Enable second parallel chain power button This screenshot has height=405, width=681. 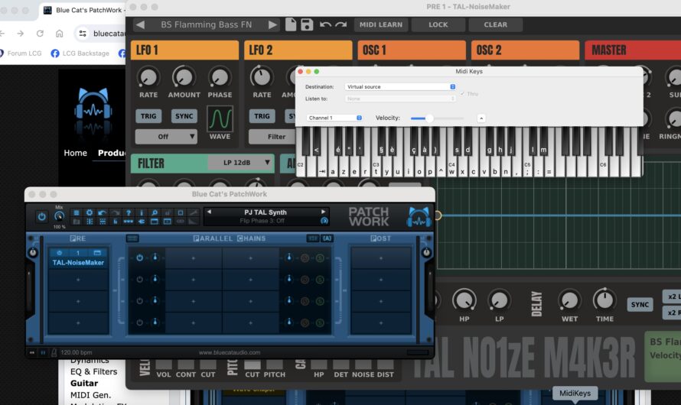click(x=139, y=279)
